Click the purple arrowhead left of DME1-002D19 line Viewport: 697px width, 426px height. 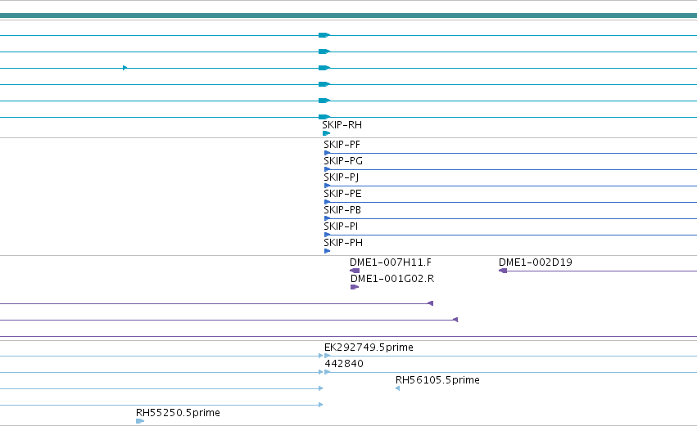503,271
